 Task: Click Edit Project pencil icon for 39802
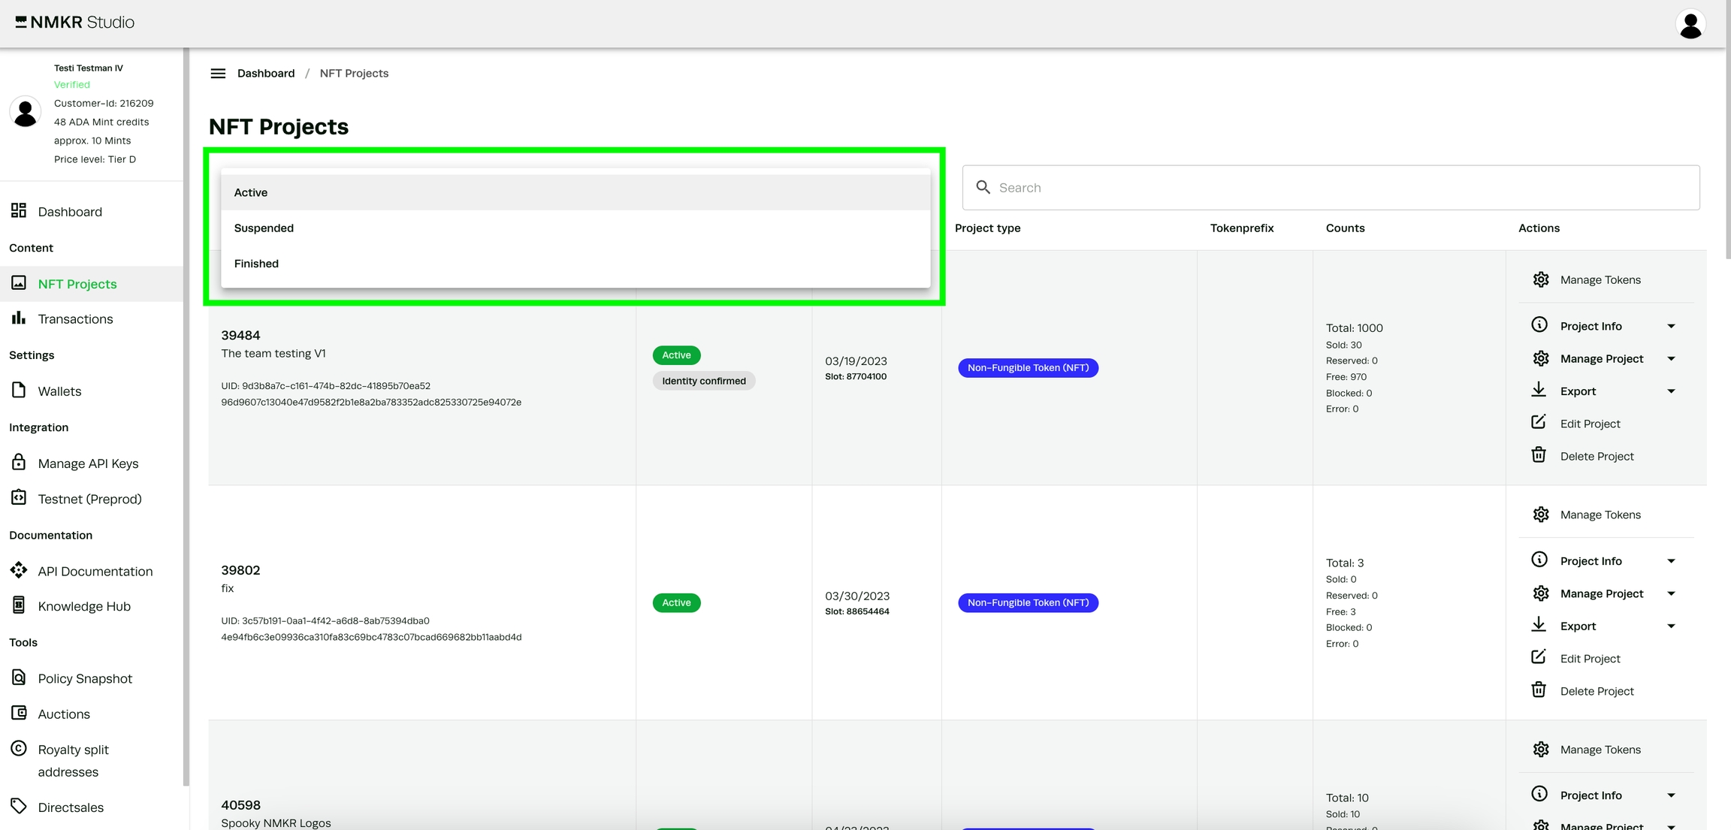(x=1538, y=657)
